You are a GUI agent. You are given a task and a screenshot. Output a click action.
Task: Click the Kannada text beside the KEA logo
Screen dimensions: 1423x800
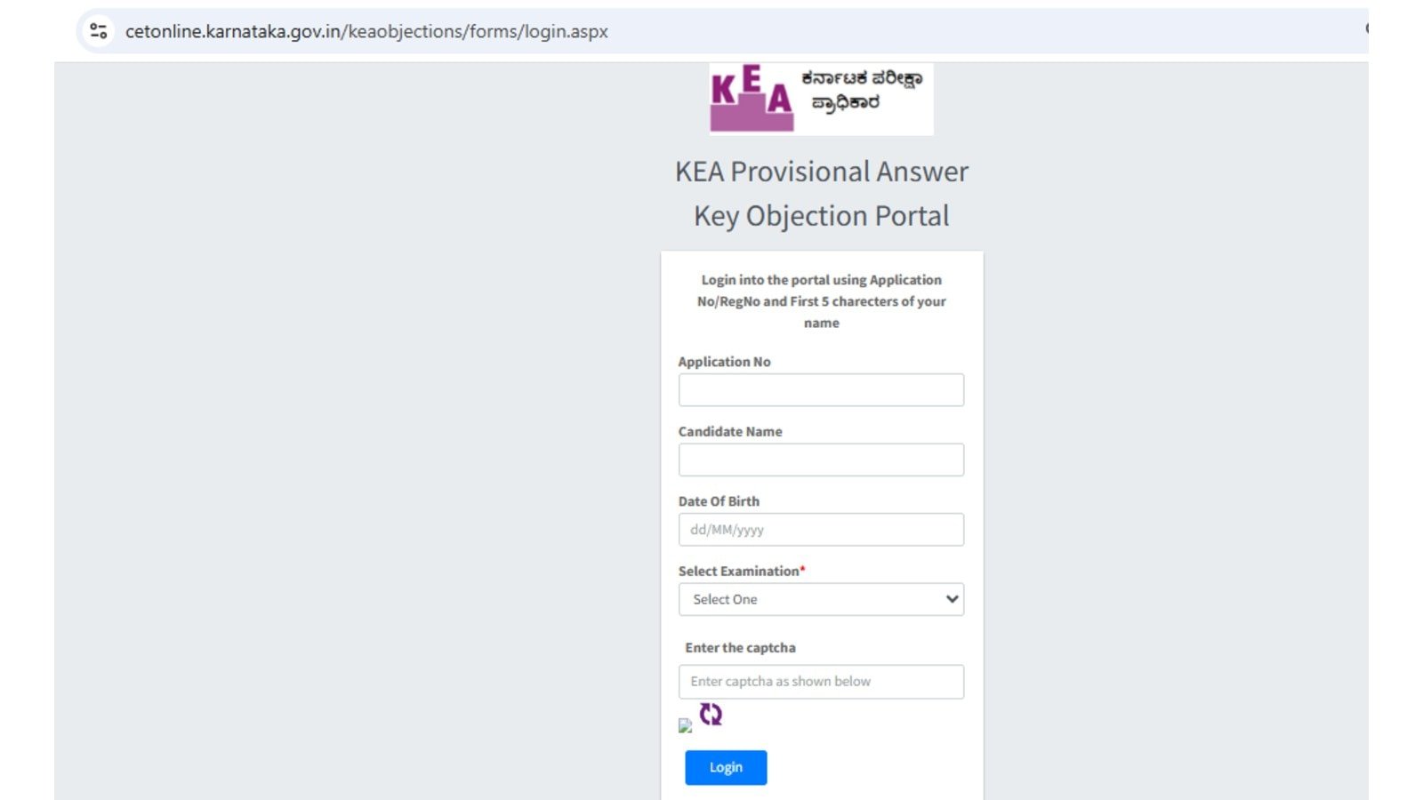tap(860, 91)
